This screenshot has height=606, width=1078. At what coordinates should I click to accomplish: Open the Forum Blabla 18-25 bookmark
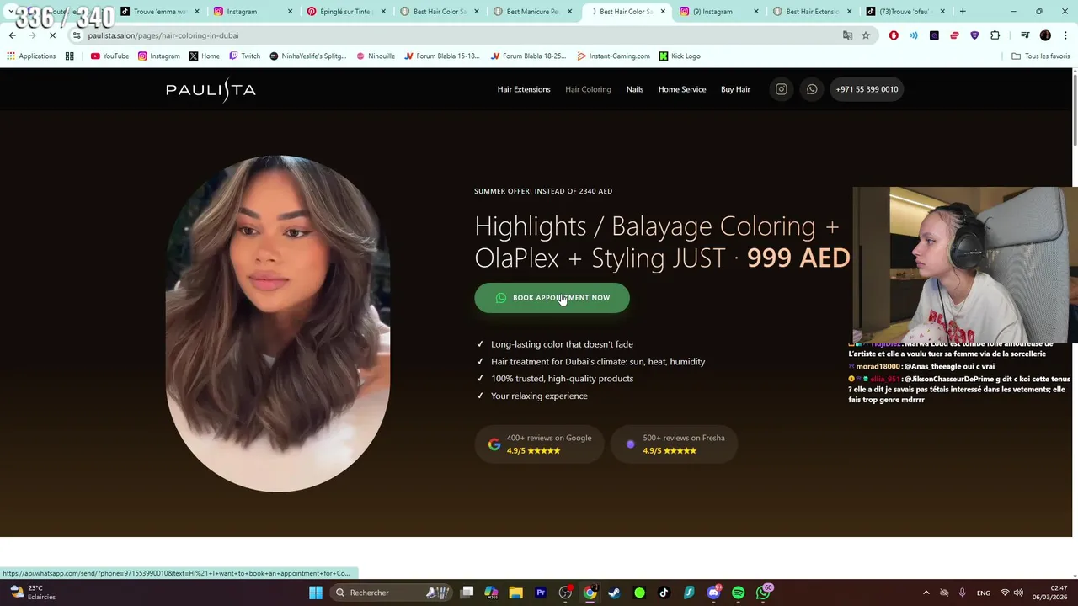[529, 56]
